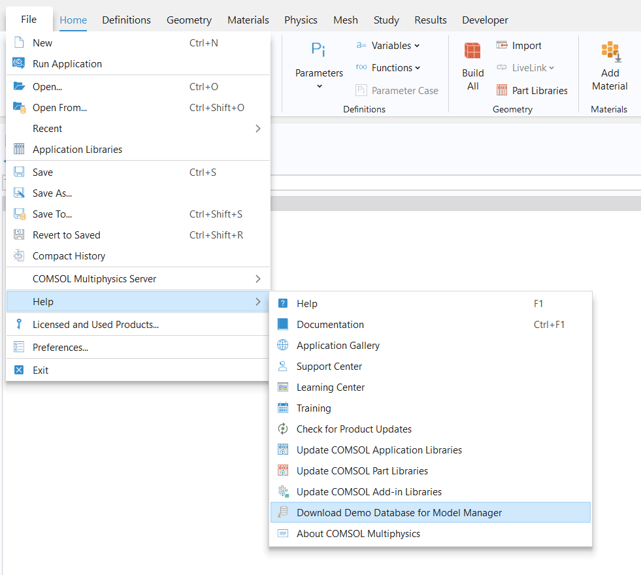Click the Add Material icon
Image resolution: width=641 pixels, height=575 pixels.
click(x=611, y=52)
